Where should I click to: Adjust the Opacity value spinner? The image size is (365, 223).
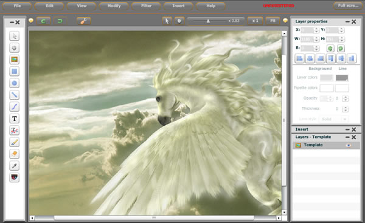click(346, 98)
